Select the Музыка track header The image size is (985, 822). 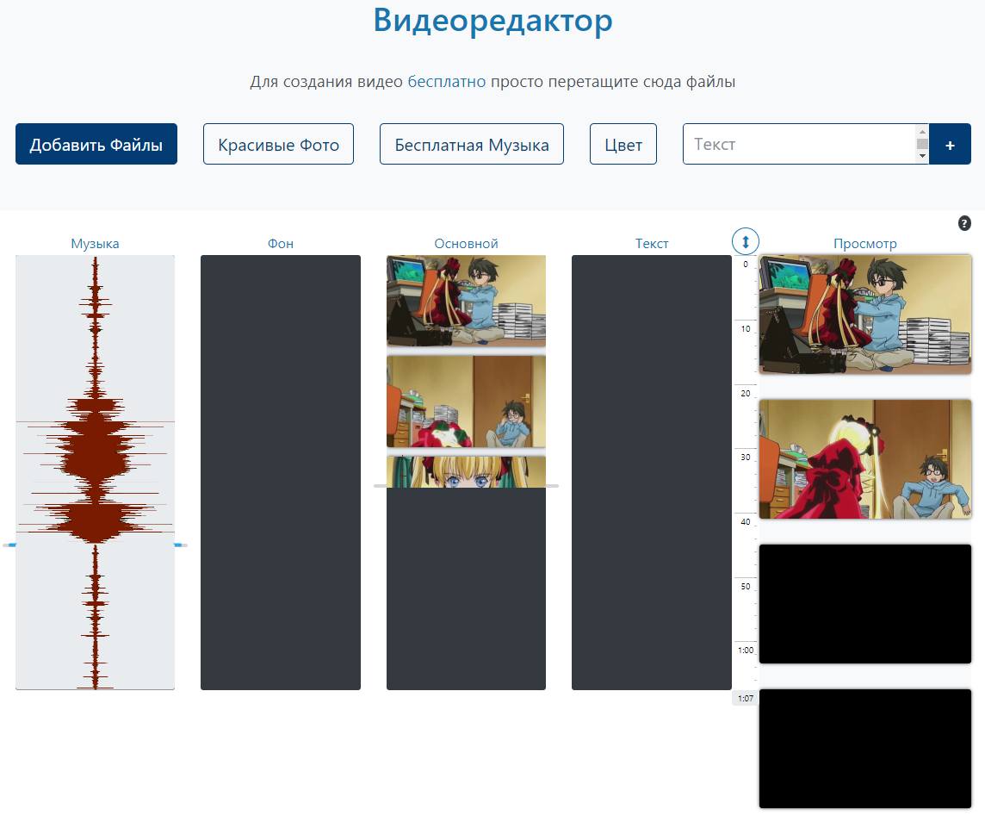95,244
